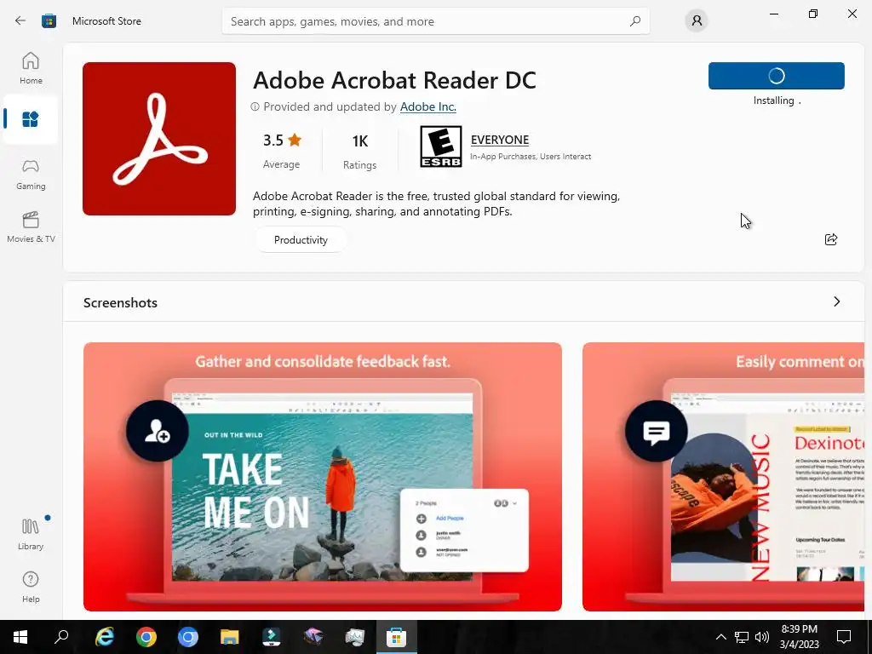The image size is (872, 654).
Task: Open Gaming section
Action: pos(31,175)
